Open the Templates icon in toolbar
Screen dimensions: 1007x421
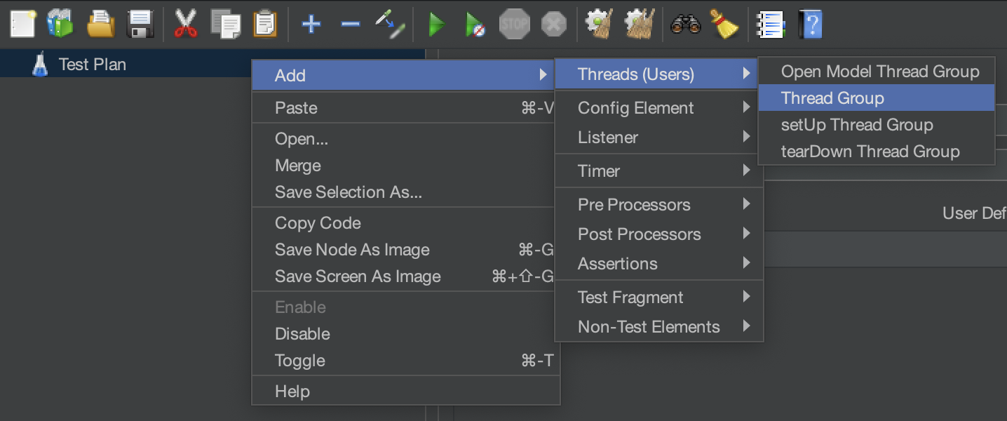pos(60,25)
